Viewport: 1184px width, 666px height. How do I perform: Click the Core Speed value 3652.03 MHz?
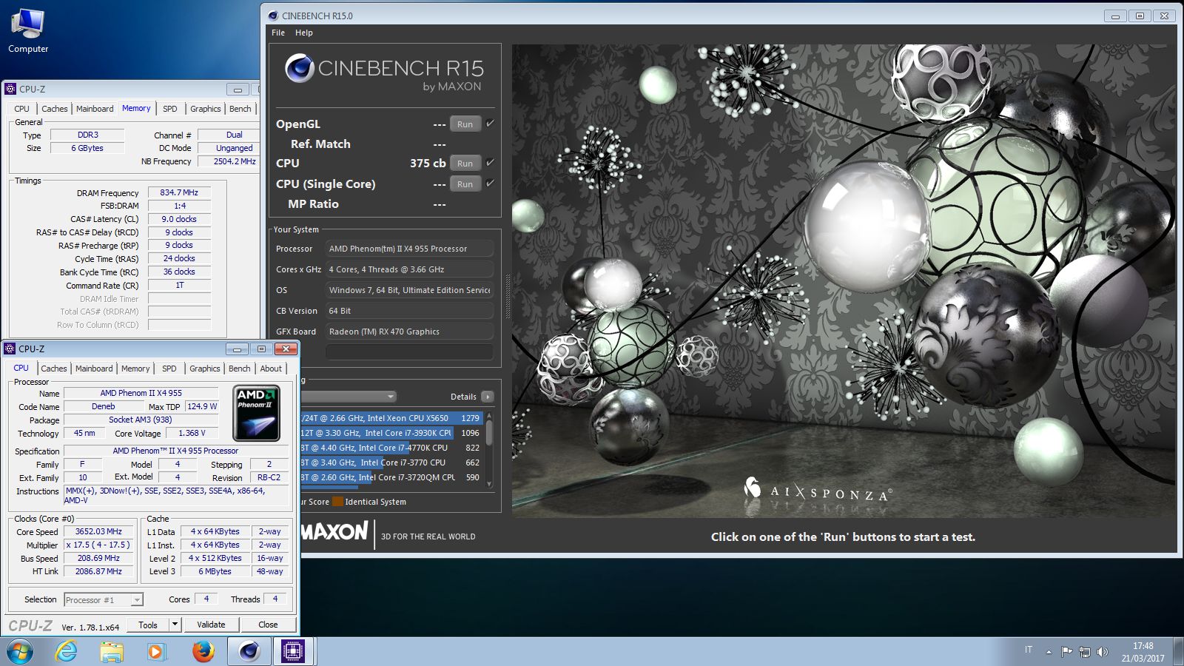coord(98,531)
